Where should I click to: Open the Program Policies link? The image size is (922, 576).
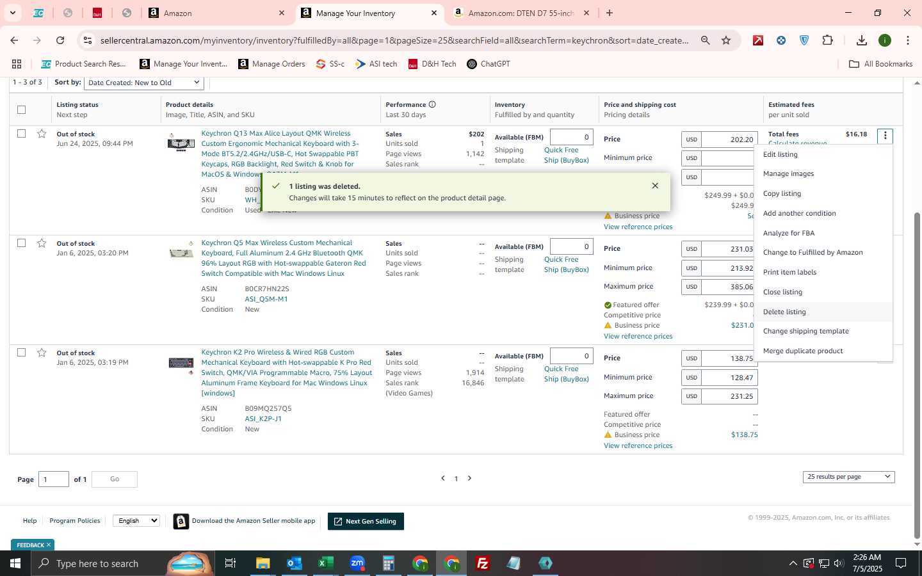(x=75, y=520)
